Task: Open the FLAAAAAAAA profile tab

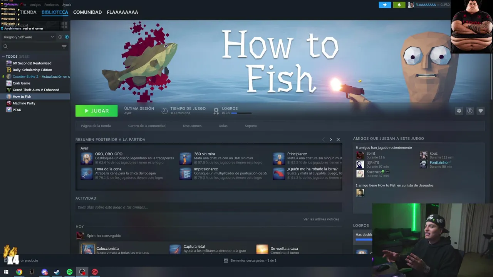Action: pos(122,12)
